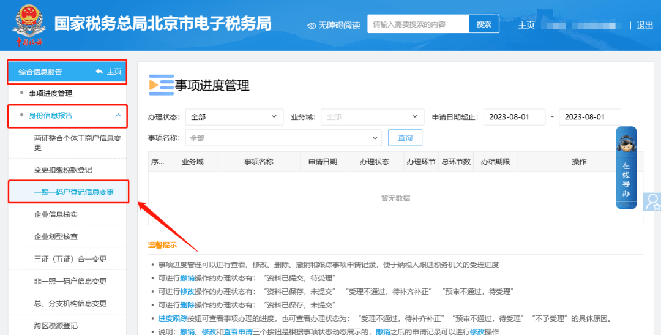Click the floating user service icon
Image resolution: width=661 pixels, height=335 pixels.
coord(652,201)
